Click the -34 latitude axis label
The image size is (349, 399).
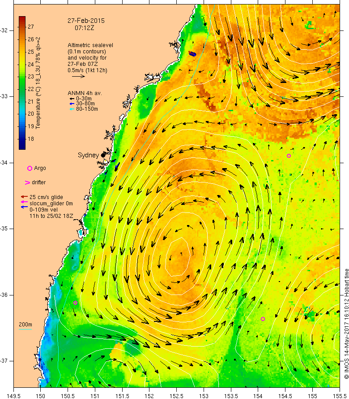4,163
